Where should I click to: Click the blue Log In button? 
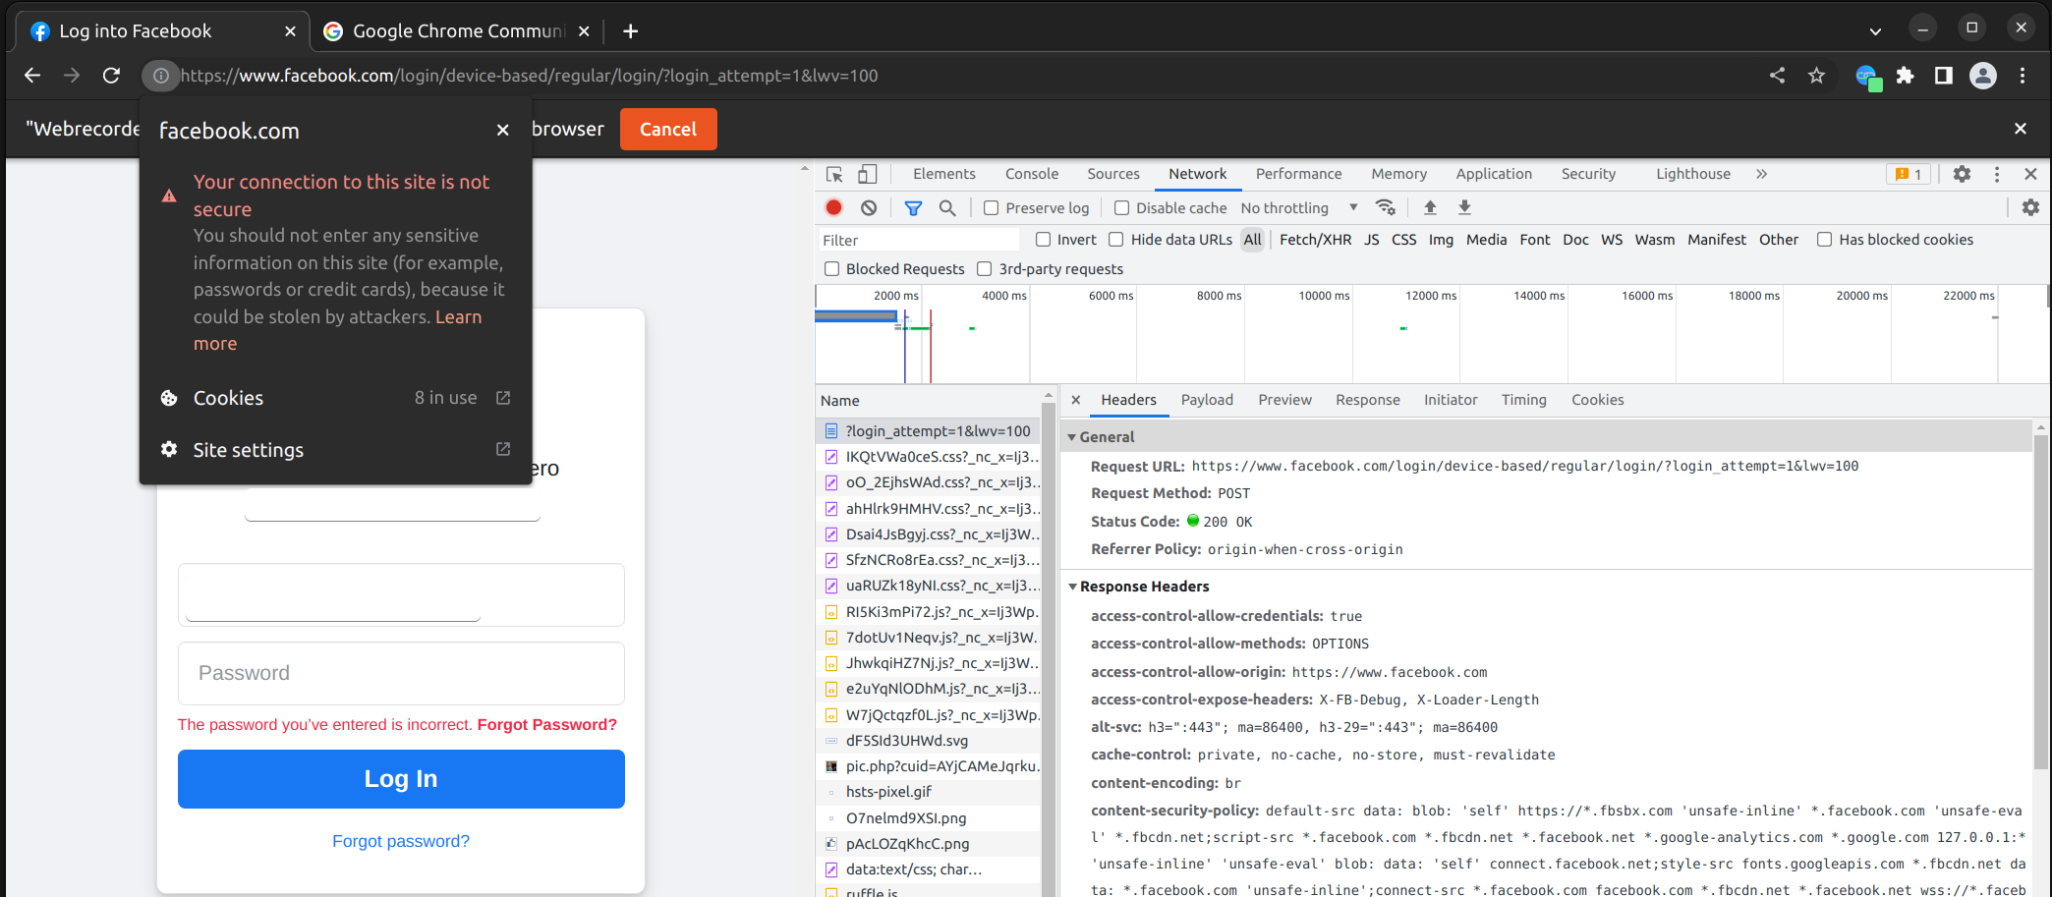(x=401, y=779)
